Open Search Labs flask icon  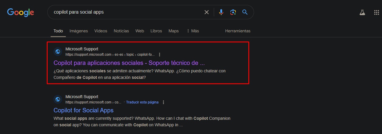click(x=362, y=12)
